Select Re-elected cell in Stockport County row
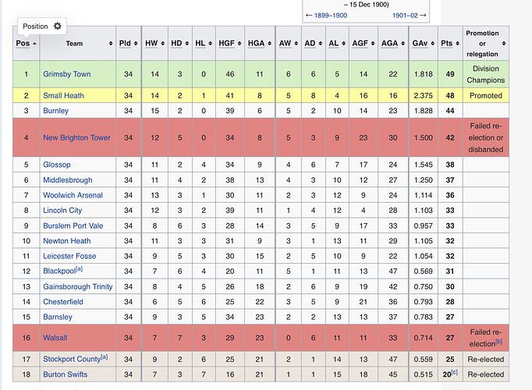This screenshot has width=532, height=390. (486, 359)
